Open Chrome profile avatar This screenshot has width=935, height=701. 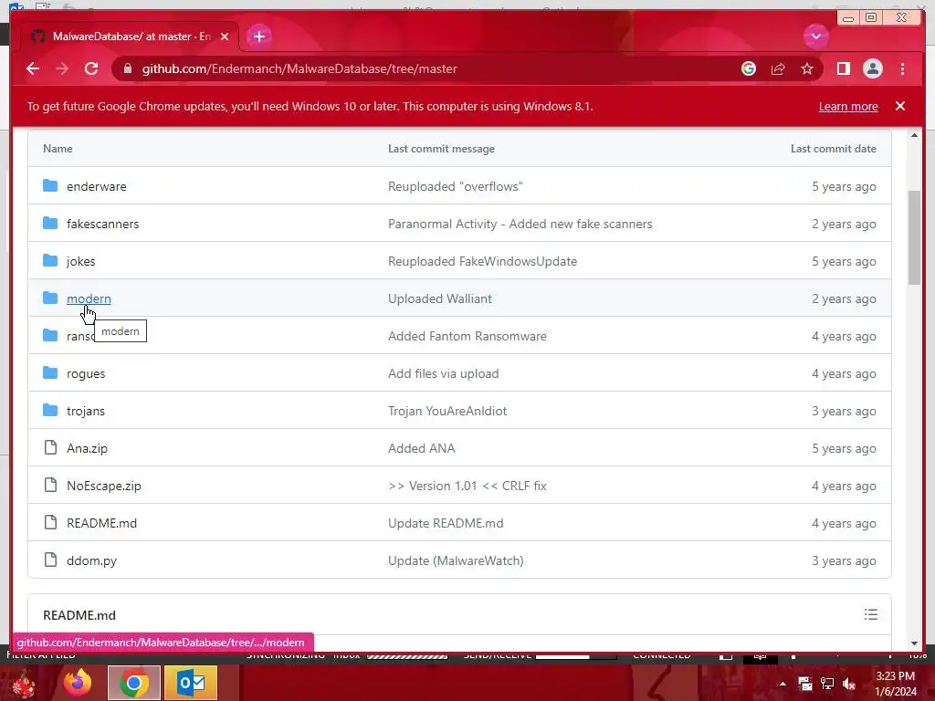872,68
